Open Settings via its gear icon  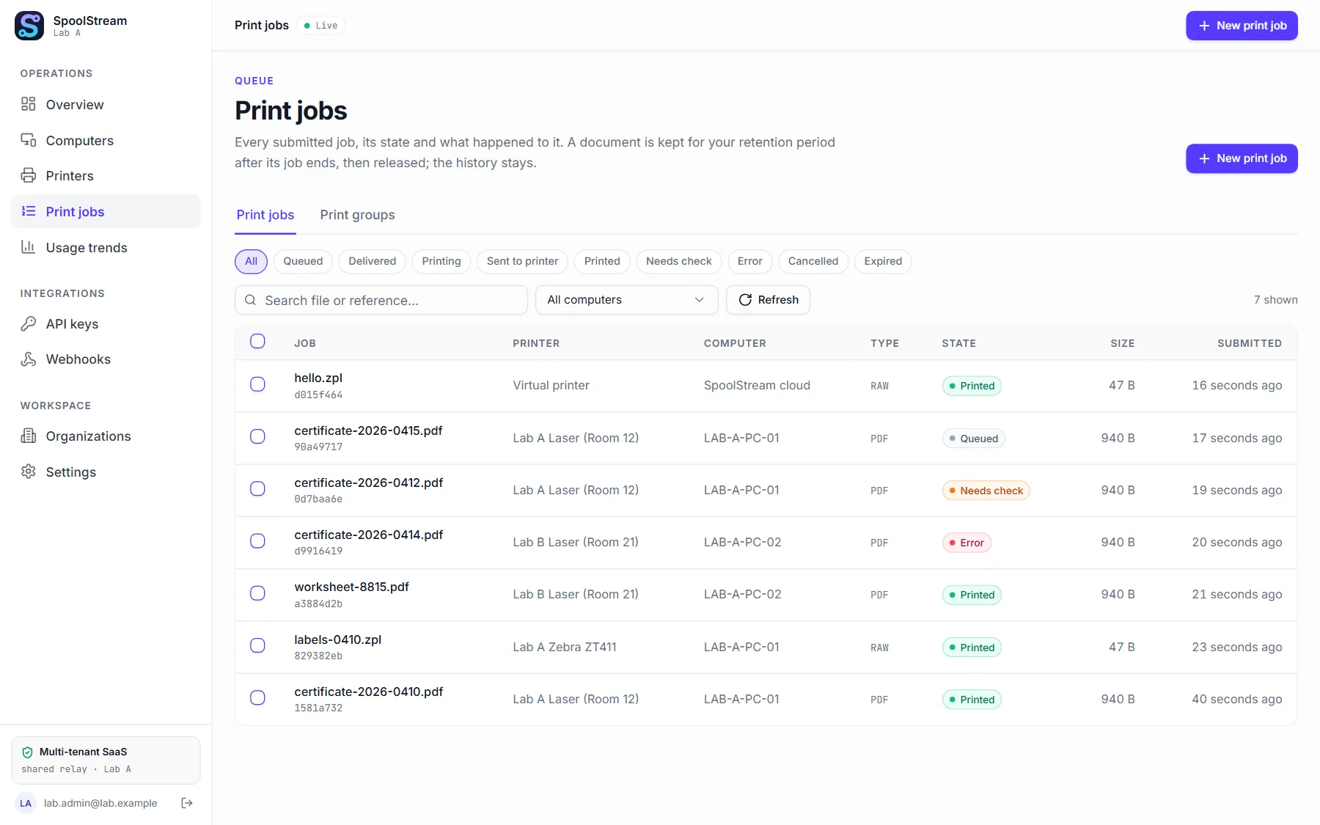pos(29,472)
